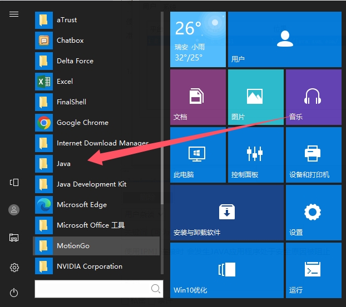Select FinalShell label text
Viewport: 346px width, 307px height.
pyautogui.click(x=72, y=102)
